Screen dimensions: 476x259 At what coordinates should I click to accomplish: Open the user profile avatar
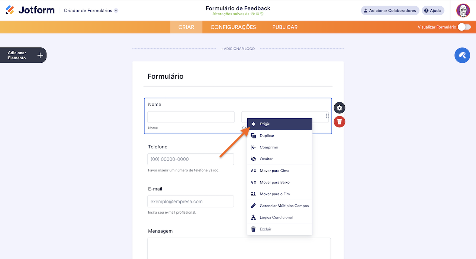click(463, 10)
